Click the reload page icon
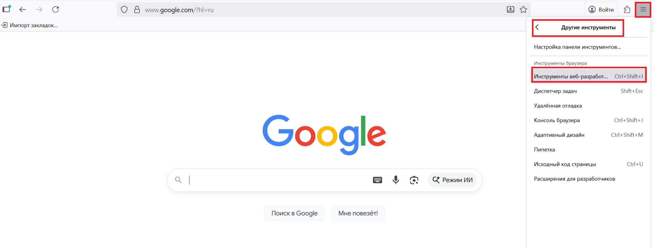The height and width of the screenshot is (248, 654). tap(56, 10)
